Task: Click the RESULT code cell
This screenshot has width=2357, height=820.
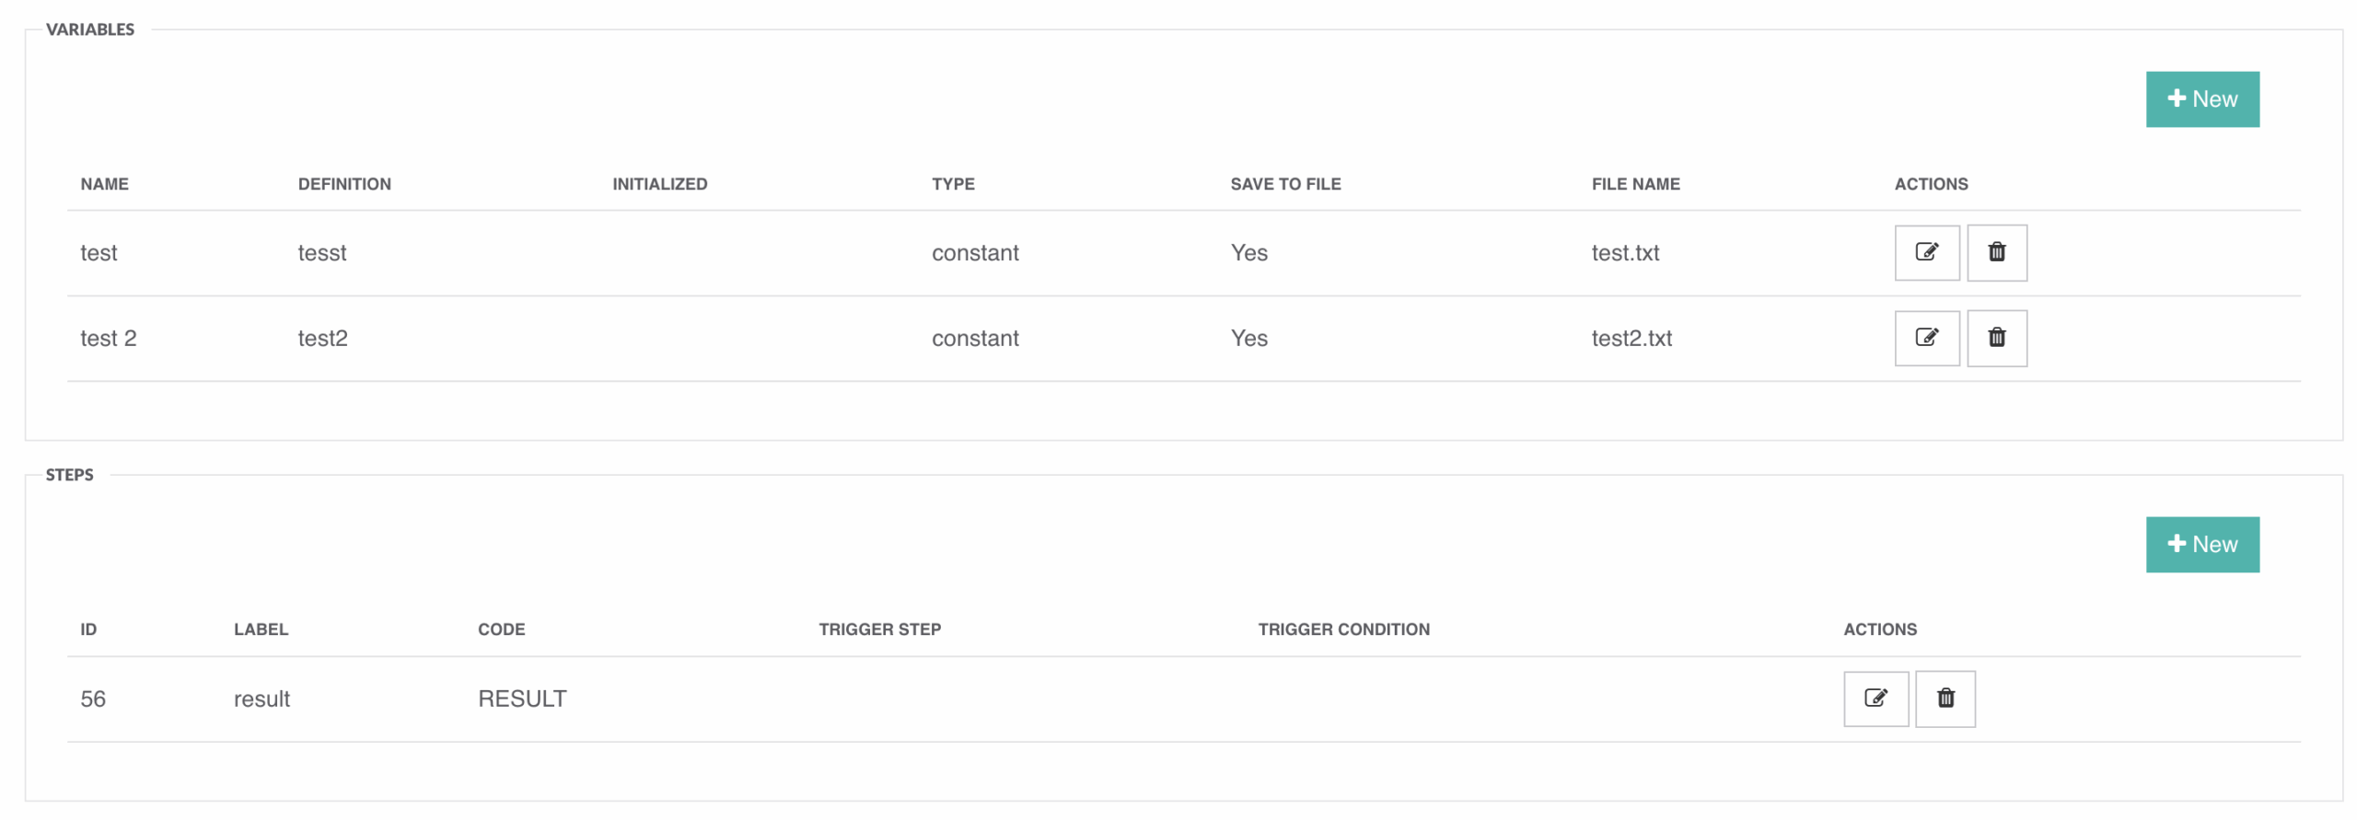Action: 522,699
